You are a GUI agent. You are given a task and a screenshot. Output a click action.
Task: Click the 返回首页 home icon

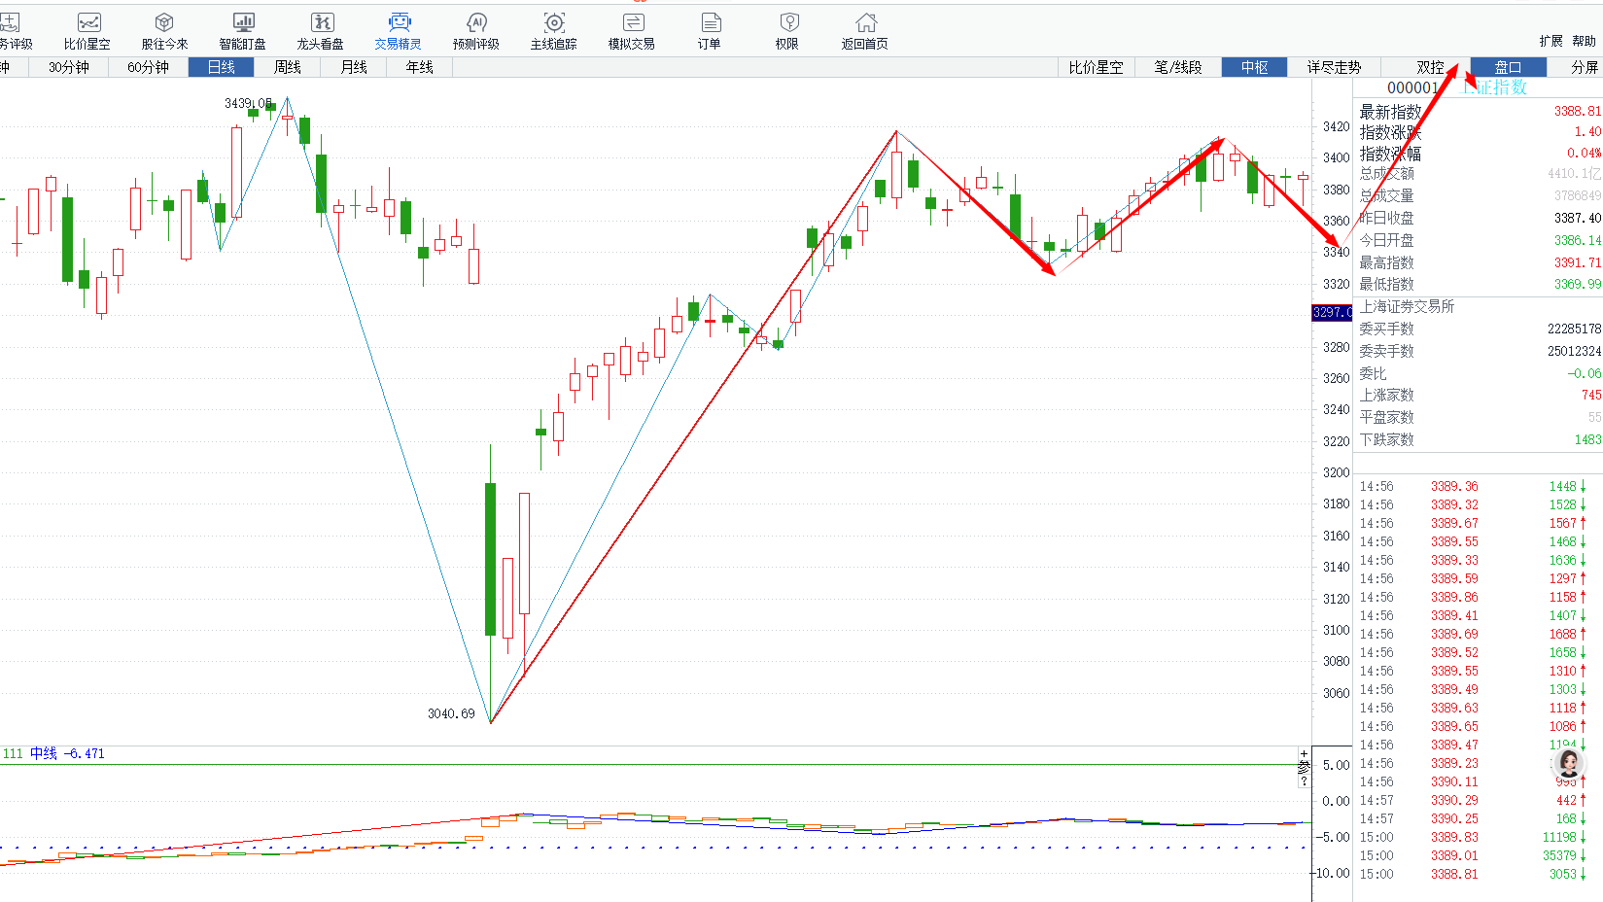865,23
